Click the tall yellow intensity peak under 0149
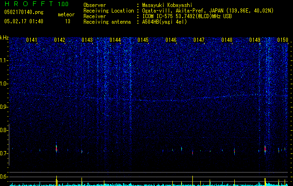 [265, 180]
